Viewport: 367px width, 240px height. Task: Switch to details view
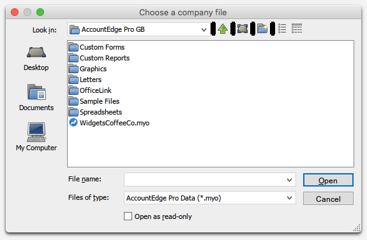point(297,29)
